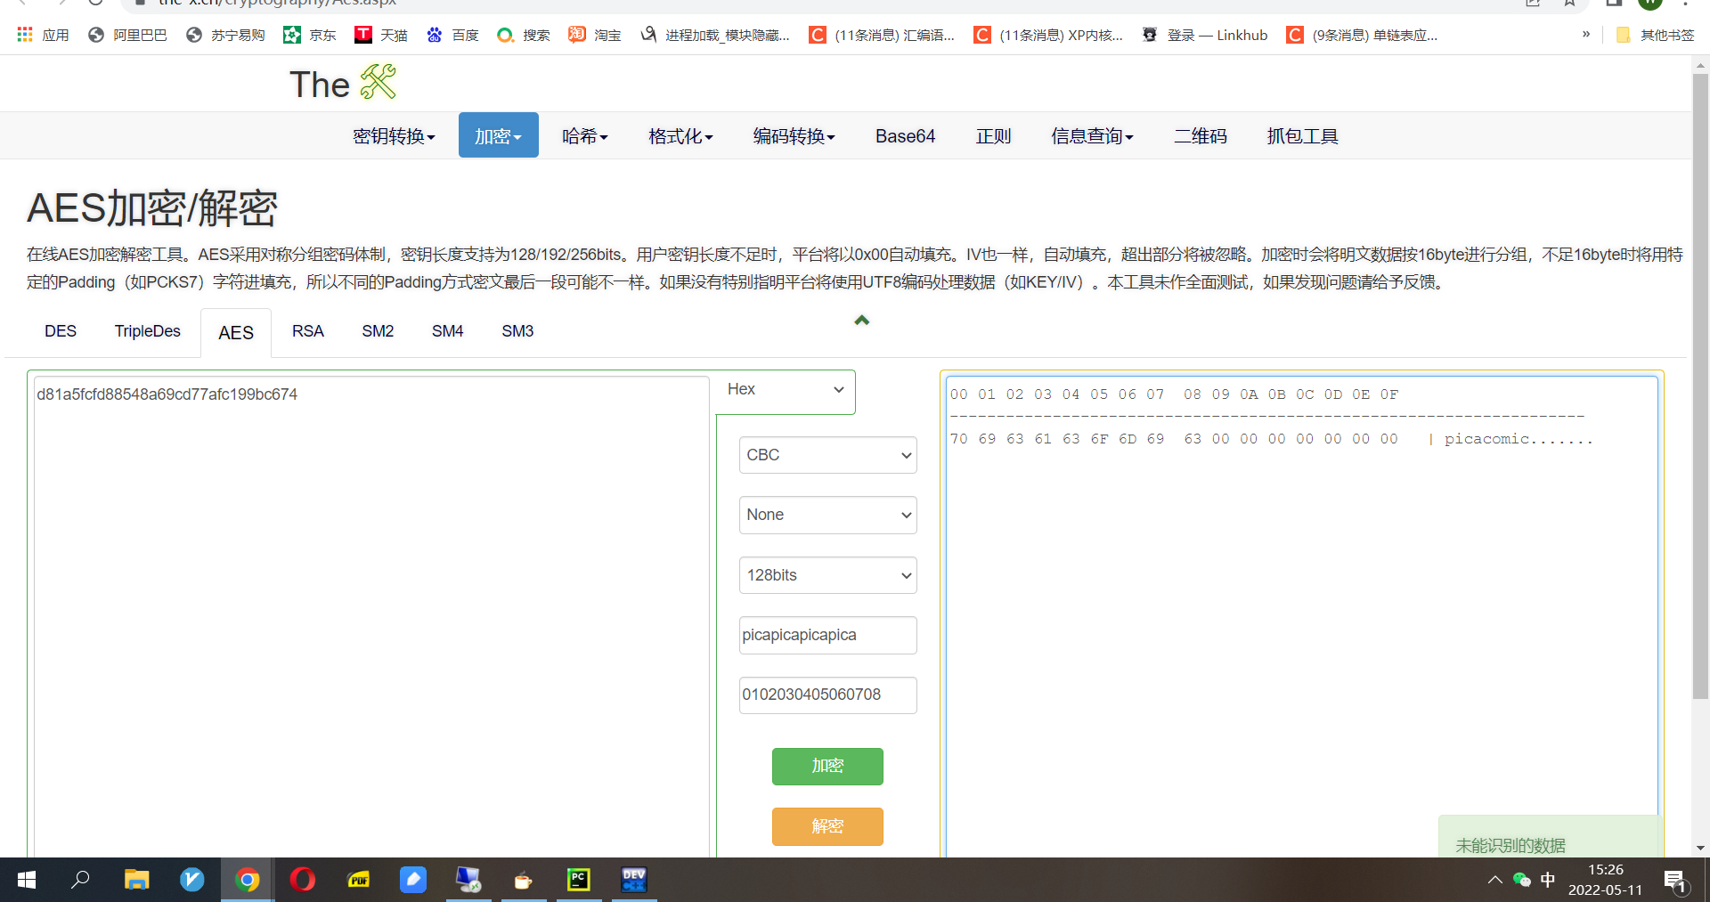The image size is (1710, 902).
Task: Toggle the Chinese input method indicator
Action: 1548,880
